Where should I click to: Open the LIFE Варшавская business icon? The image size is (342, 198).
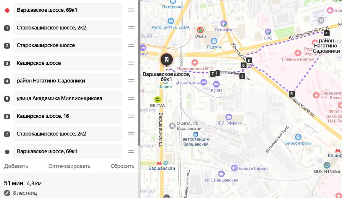coord(221,174)
